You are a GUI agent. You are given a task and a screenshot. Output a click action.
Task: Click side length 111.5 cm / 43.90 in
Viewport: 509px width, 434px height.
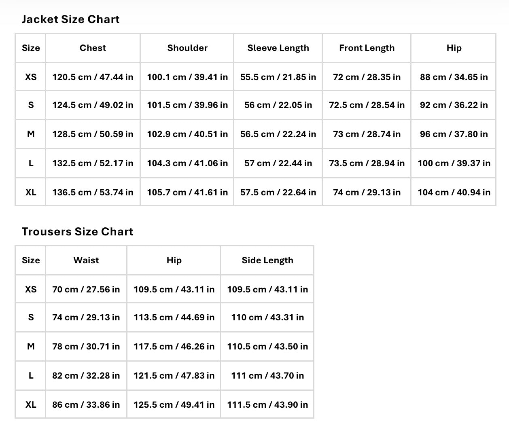pos(267,404)
